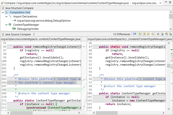Click left line 106 comment text
The width and height of the screenshot is (173, 115).
coord(46,82)
